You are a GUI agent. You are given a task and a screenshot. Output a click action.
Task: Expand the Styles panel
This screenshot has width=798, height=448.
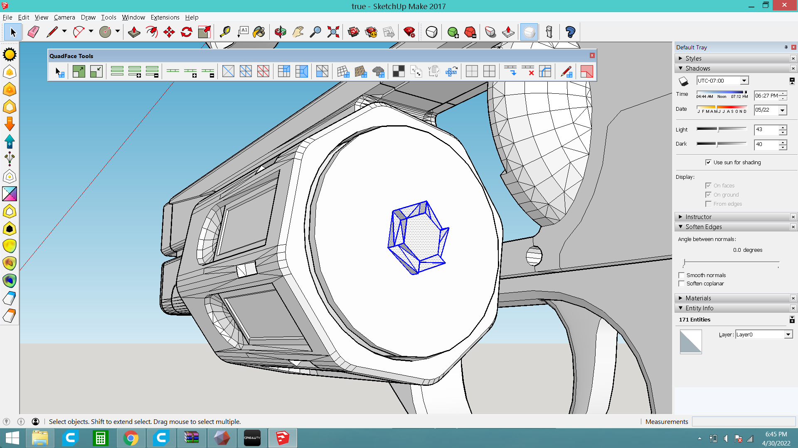[693, 58]
